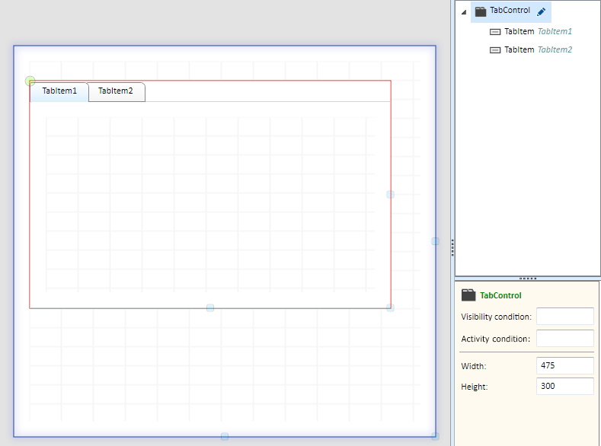Click the bottom-edge handle of the red selection

point(210,307)
